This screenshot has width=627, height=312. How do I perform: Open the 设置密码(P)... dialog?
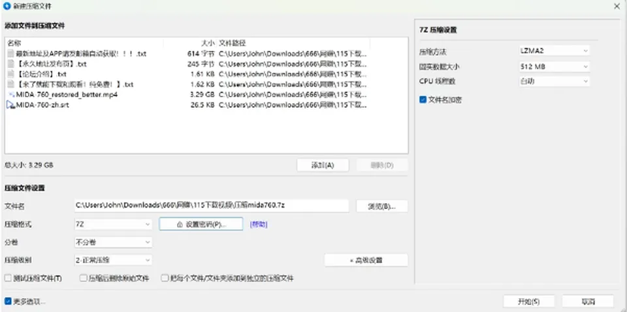click(x=201, y=224)
